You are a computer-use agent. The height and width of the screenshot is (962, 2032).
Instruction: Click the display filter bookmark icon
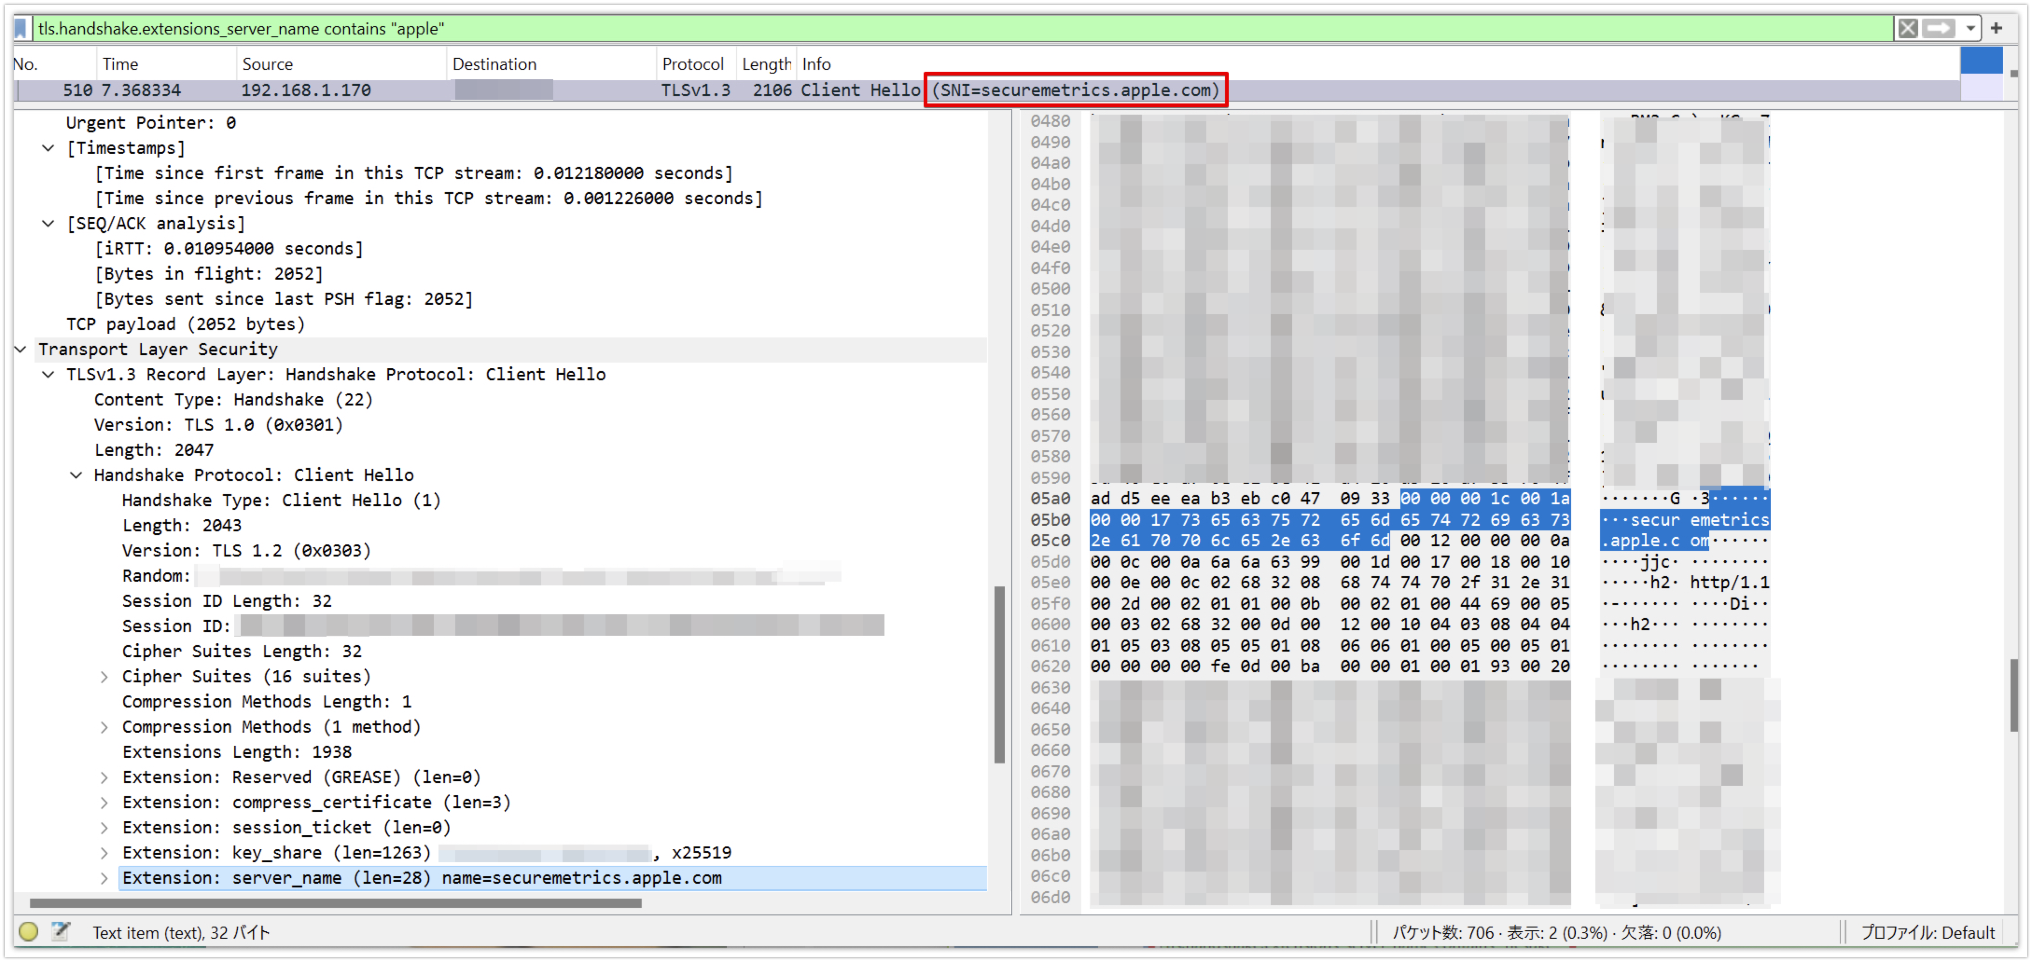pyautogui.click(x=21, y=28)
